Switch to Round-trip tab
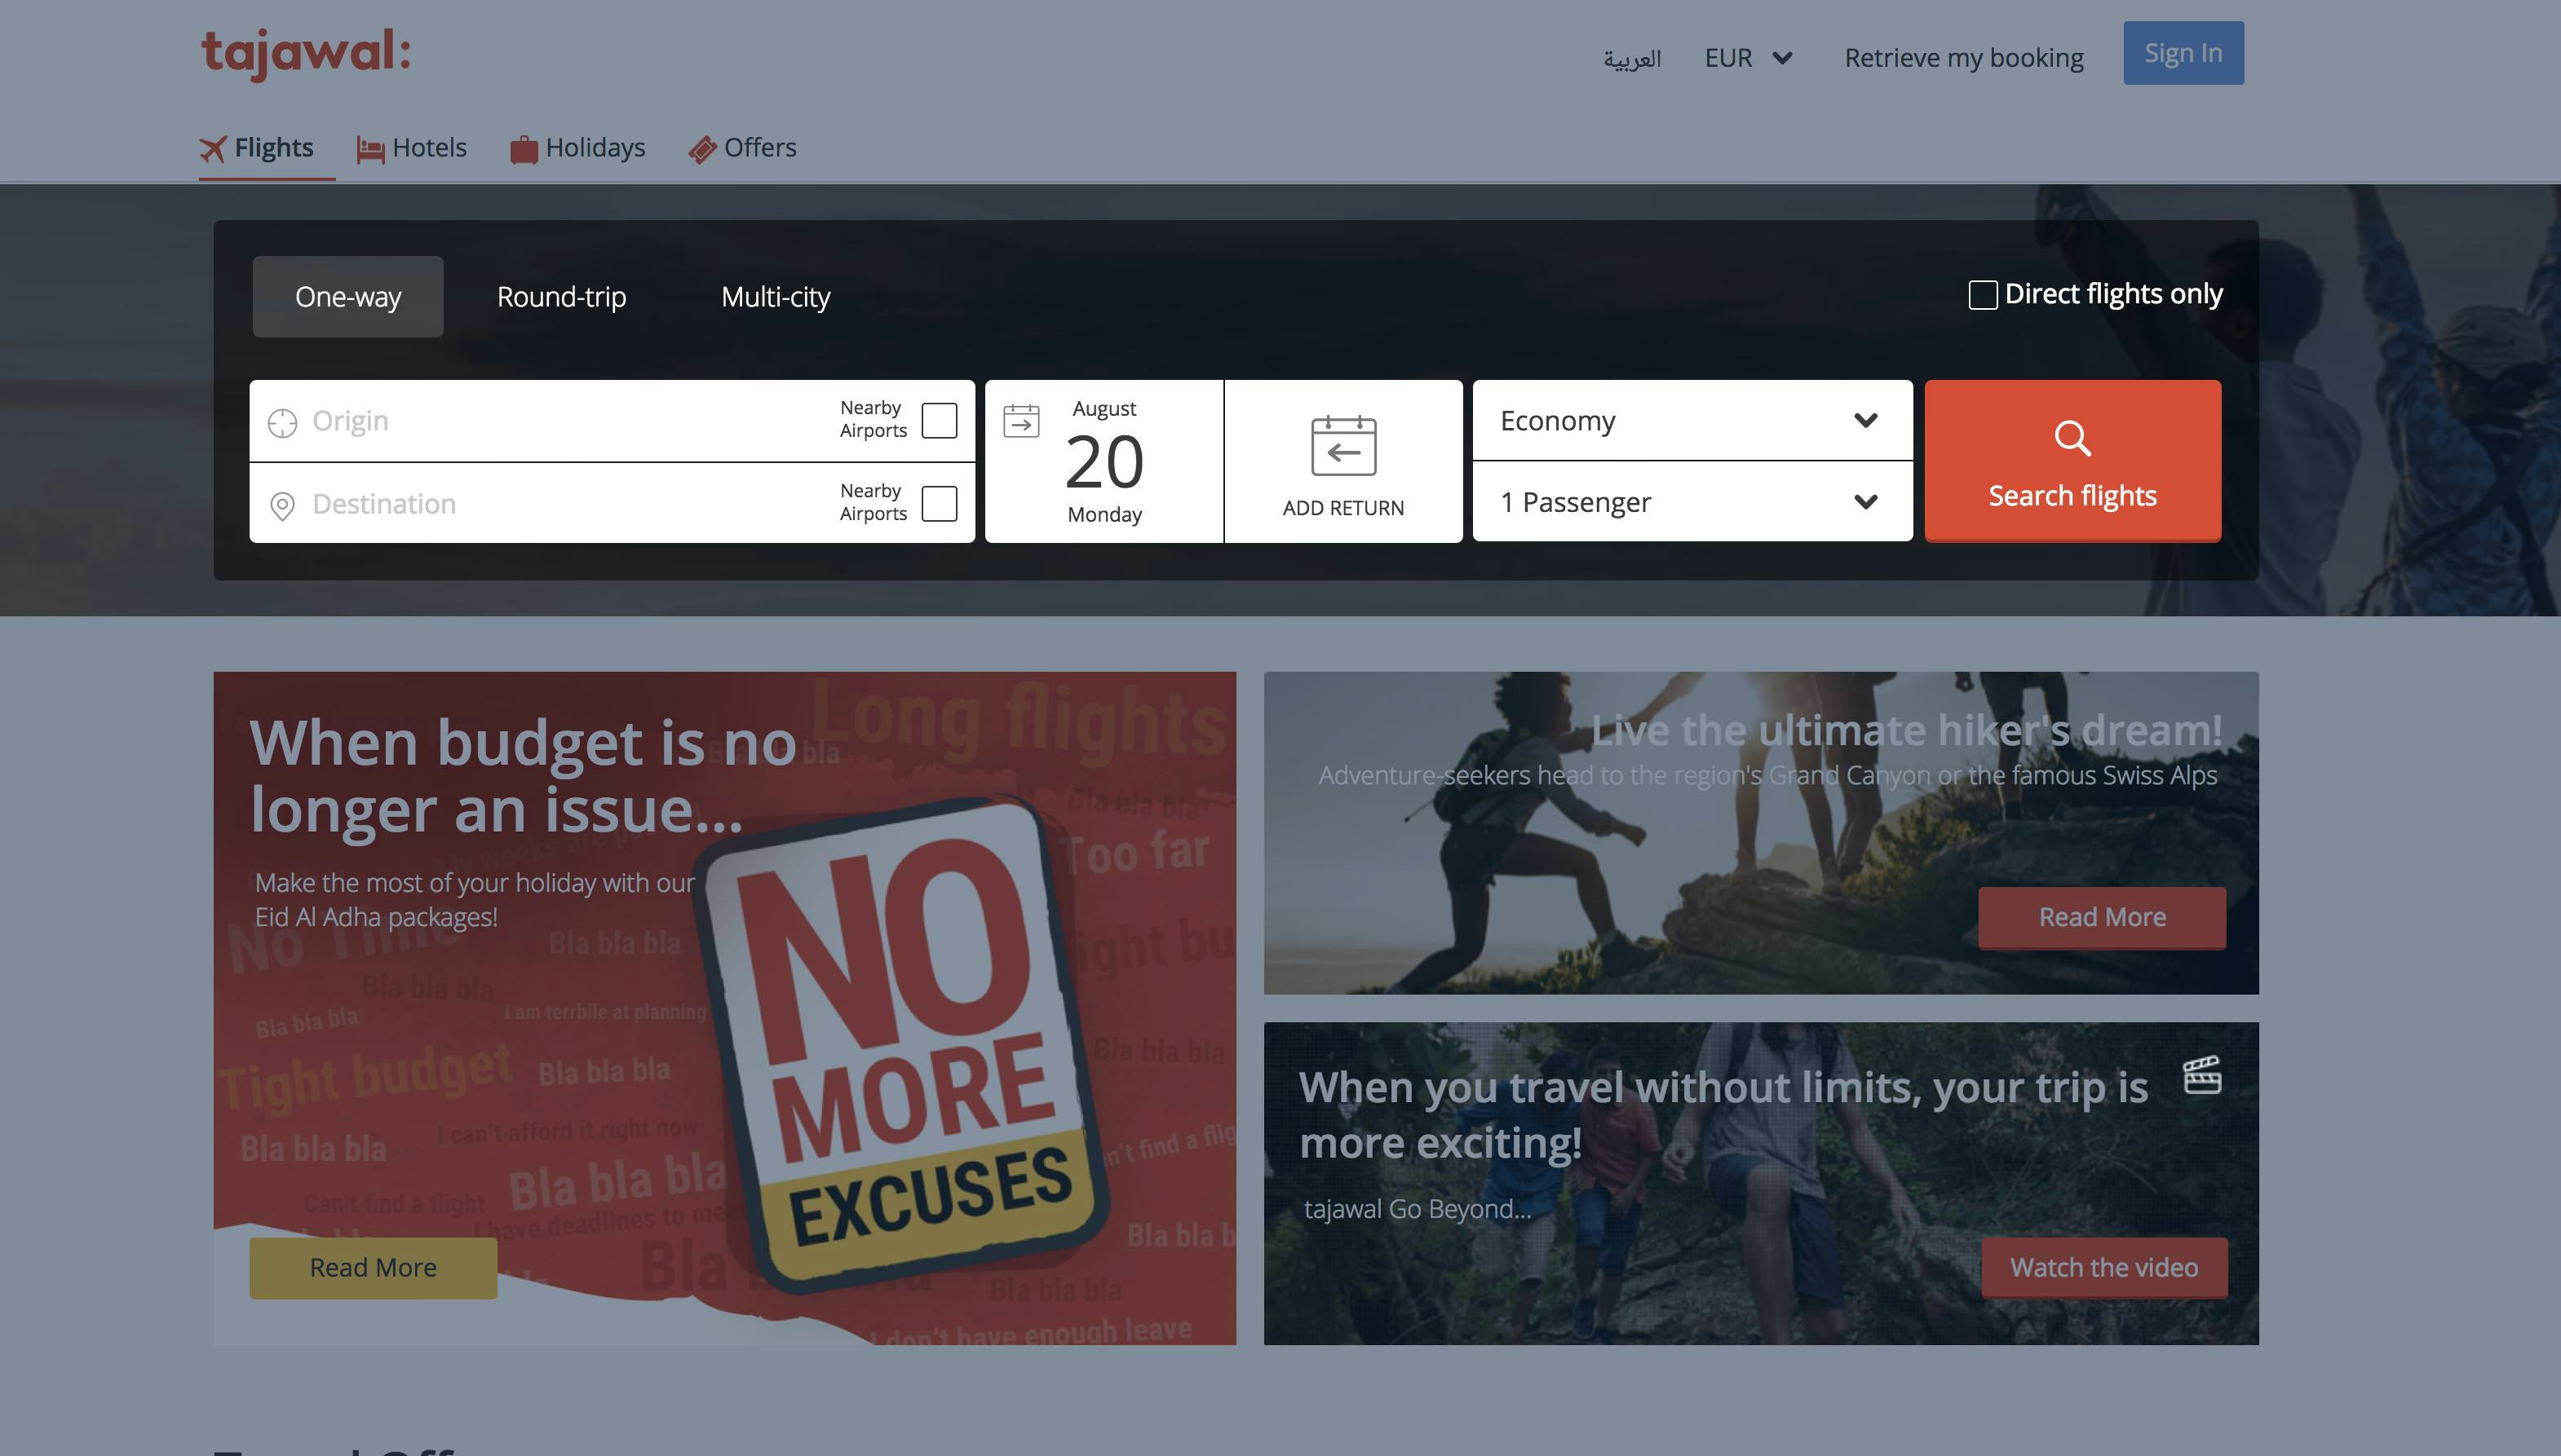2561x1456 pixels. 561,297
